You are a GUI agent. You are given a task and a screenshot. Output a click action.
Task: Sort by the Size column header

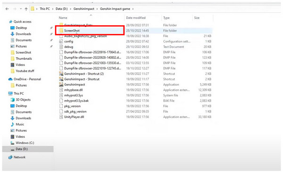(x=197, y=18)
